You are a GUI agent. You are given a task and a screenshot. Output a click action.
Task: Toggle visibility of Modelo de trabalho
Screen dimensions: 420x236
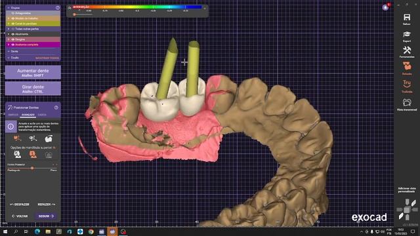click(12, 18)
